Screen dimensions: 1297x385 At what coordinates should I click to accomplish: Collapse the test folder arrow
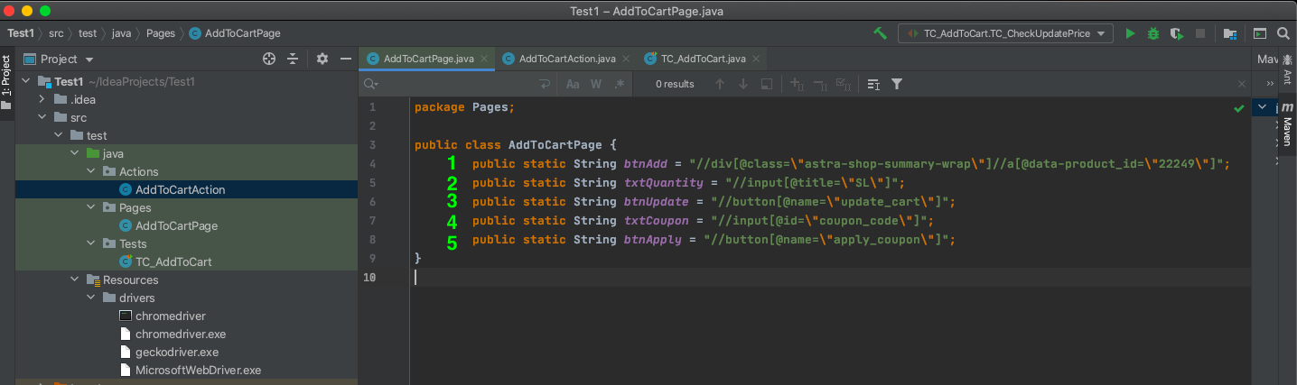(59, 135)
